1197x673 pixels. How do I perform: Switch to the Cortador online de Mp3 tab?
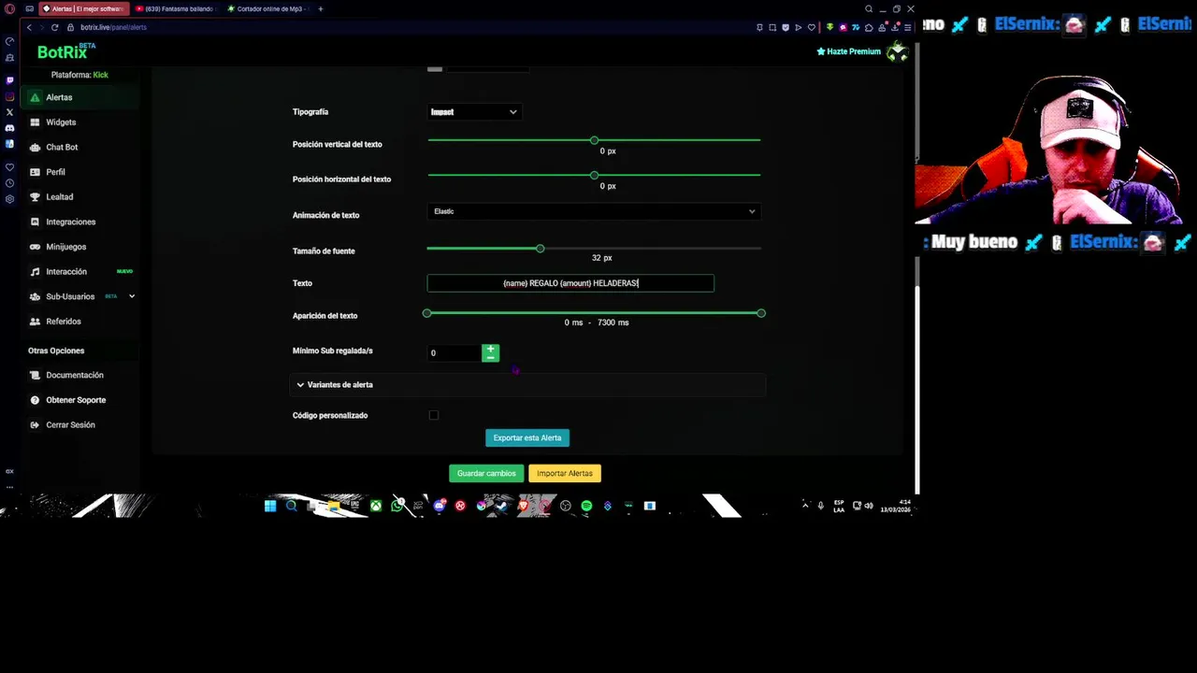tap(267, 9)
